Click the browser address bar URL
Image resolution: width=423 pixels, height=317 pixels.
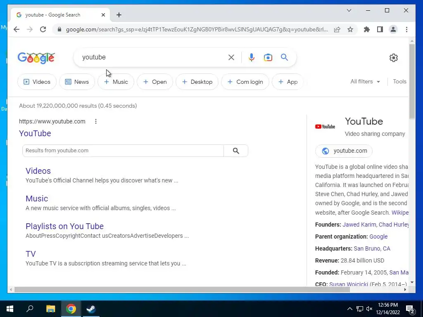point(197,29)
